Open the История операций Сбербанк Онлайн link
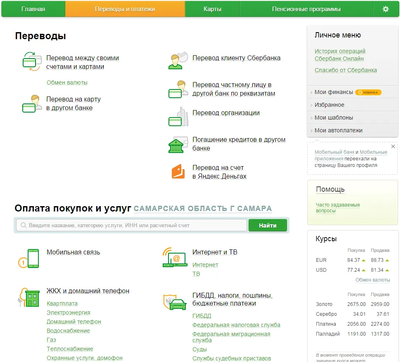Viewport: 401px width, 362px height. pos(340,55)
